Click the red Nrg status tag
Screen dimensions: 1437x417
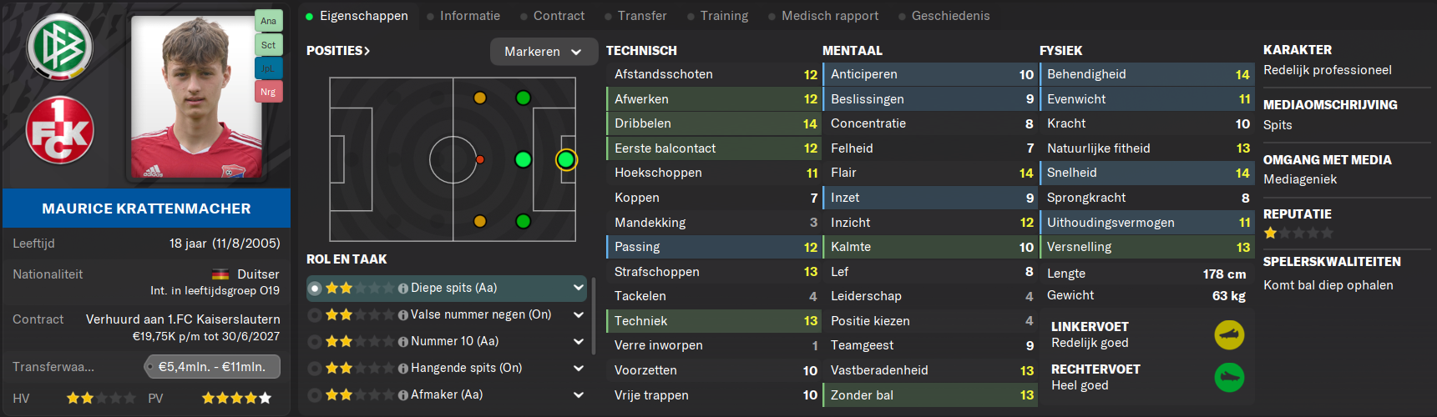point(268,92)
